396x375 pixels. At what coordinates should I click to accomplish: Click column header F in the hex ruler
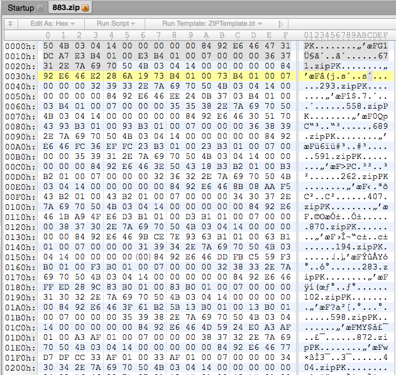click(x=285, y=35)
